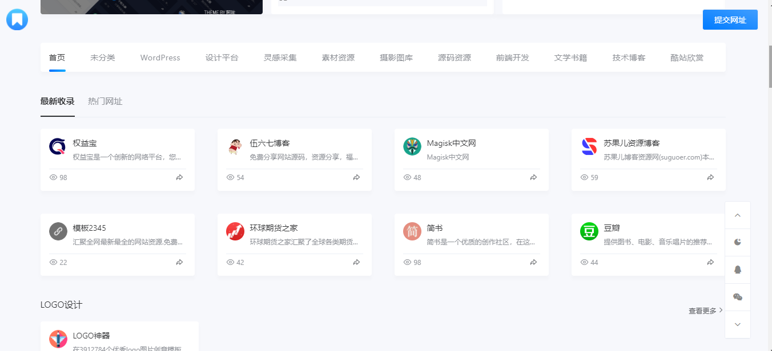Screen dimensions: 772x351
Task: Click the eye views icon on 权益宝
Action: click(x=54, y=177)
